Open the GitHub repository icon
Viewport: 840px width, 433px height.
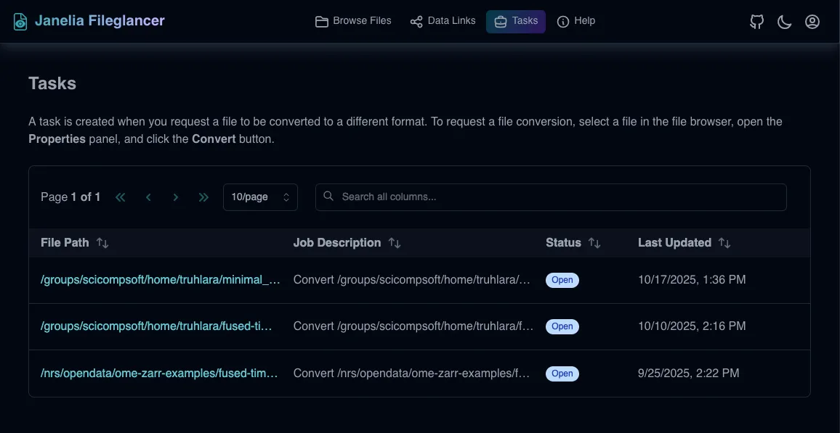click(x=756, y=22)
